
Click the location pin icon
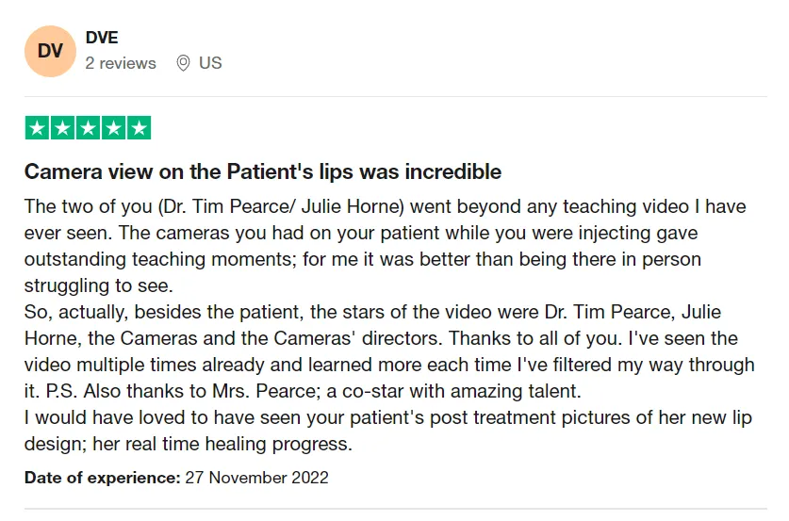tap(183, 63)
